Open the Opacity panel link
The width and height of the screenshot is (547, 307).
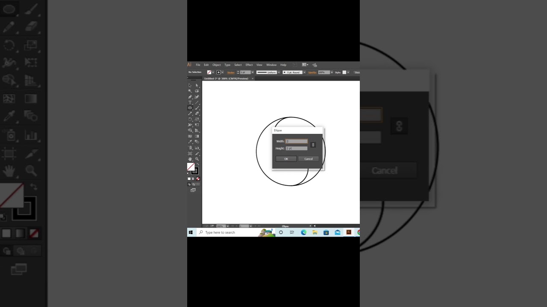tap(312, 72)
